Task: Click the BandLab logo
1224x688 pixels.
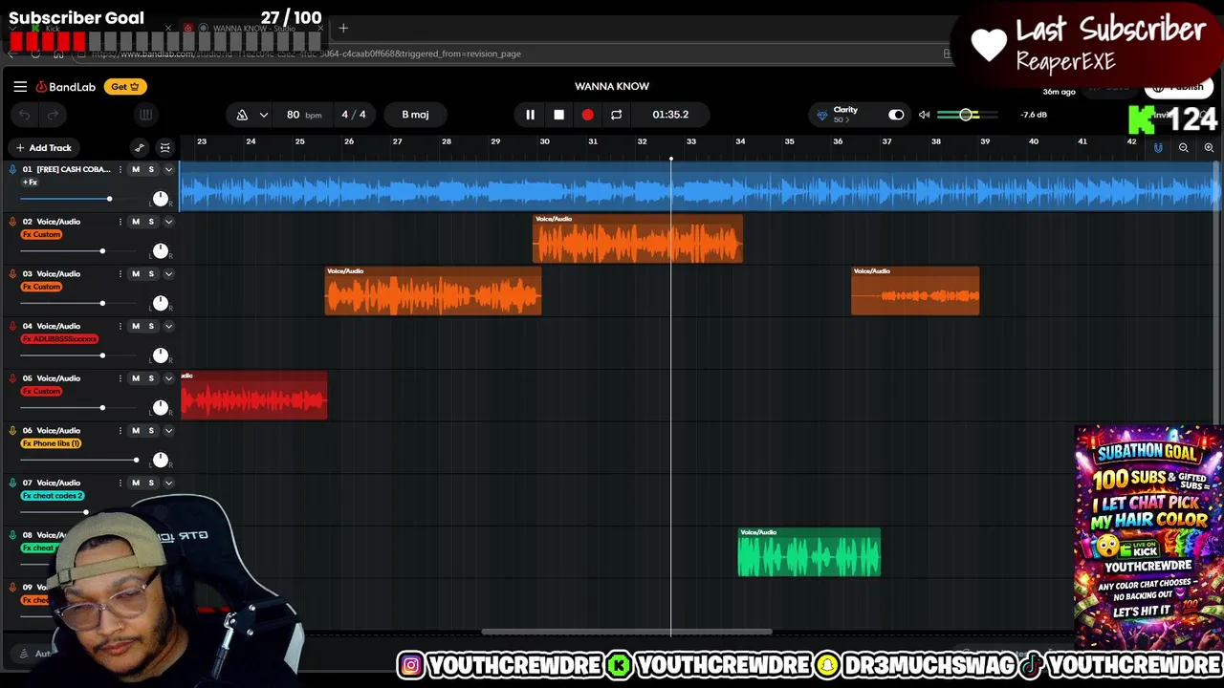Action: point(66,87)
